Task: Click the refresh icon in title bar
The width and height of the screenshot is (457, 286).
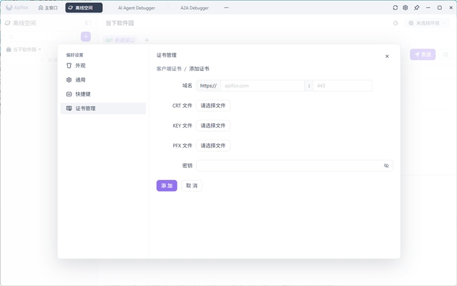Action: 395,8
